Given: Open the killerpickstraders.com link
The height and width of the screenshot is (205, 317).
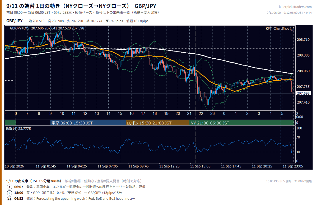Looking at the screenshot, I should (x=295, y=7).
